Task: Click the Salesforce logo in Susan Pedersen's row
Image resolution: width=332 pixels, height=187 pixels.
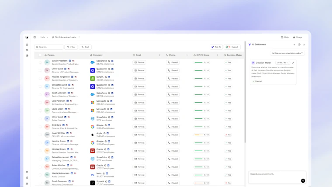Action: point(93,62)
